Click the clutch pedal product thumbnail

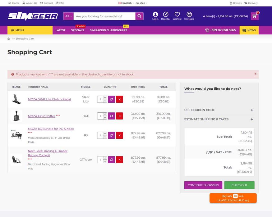[16, 99]
